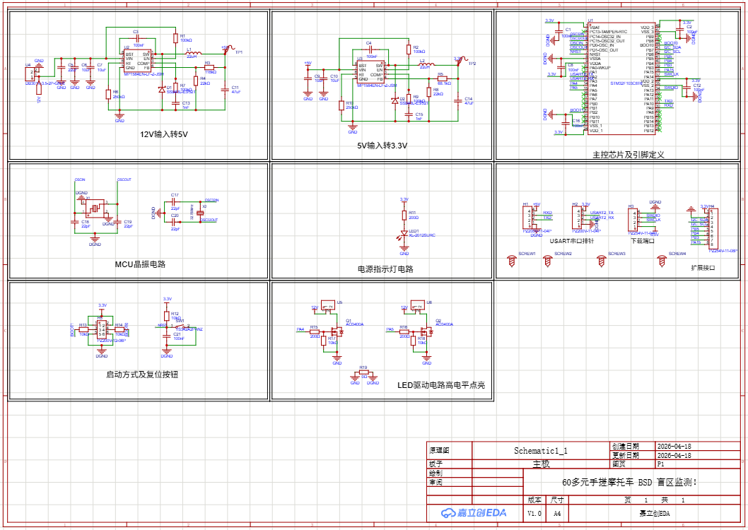Click the "LED驱动电路高电平点亮" block label
Screen dimensions: 748x530
coord(441,385)
